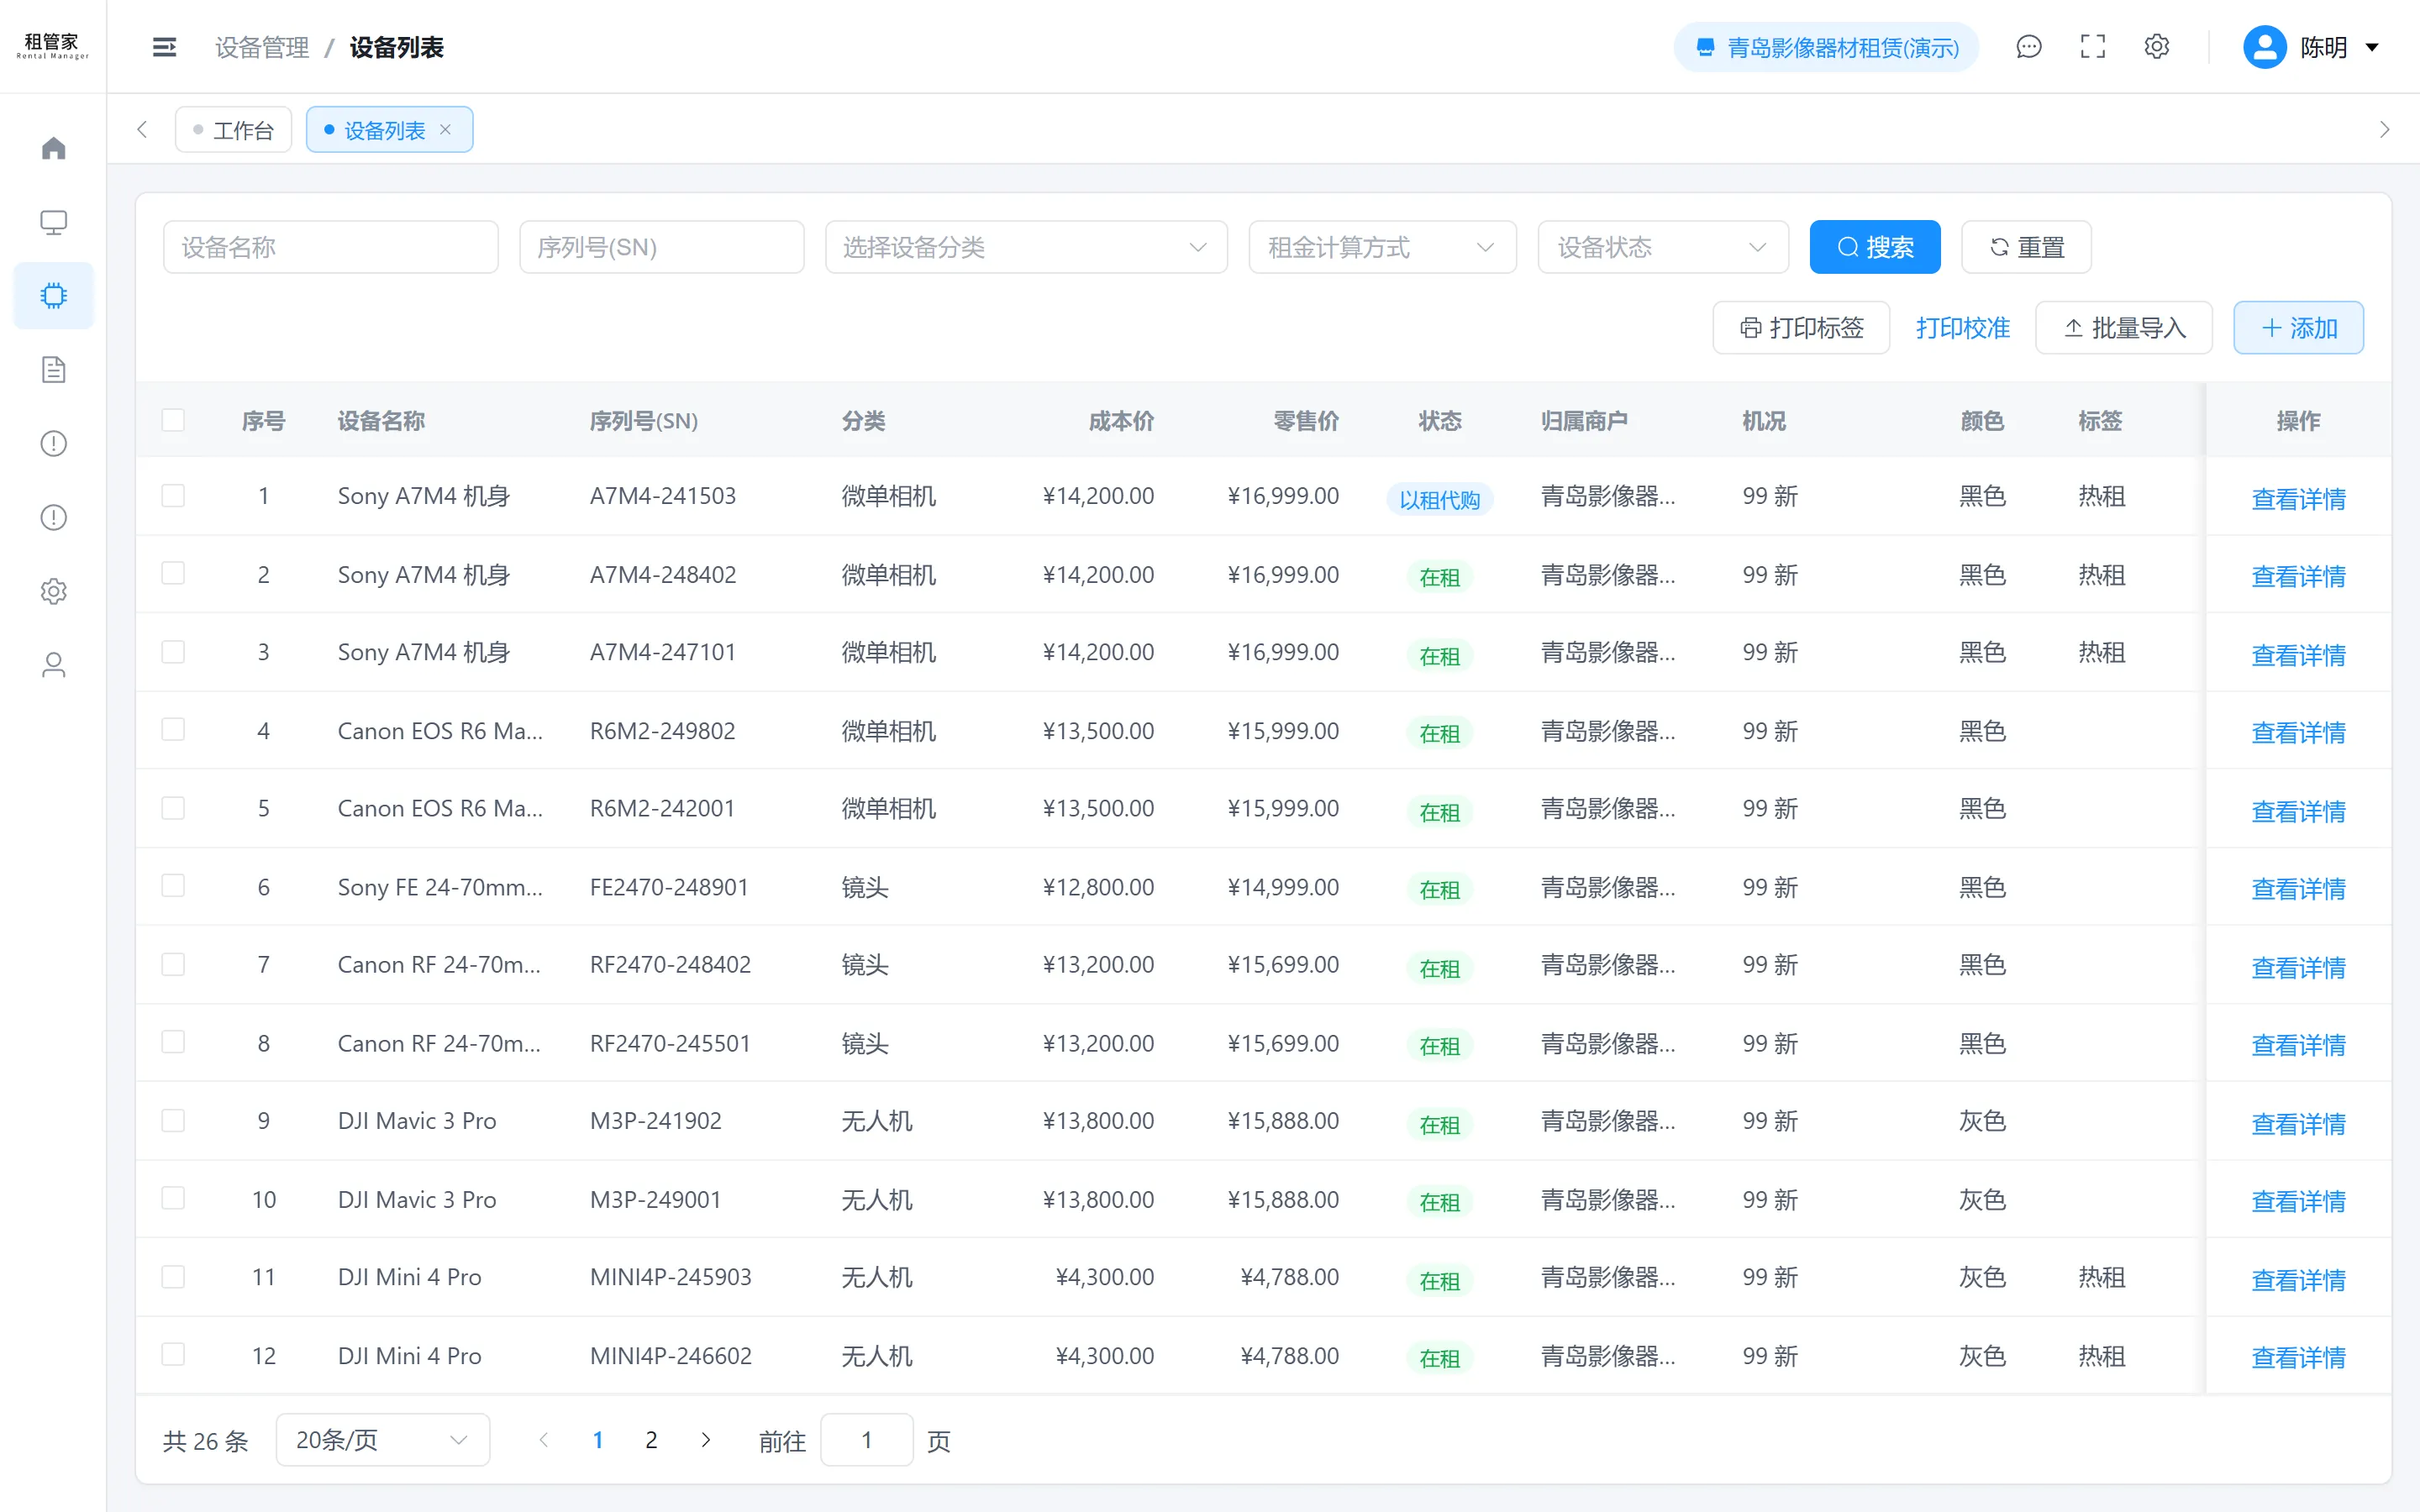Screen dimensions: 2420x1512
Task: Click the 陈明 user avatar
Action: [2265, 47]
